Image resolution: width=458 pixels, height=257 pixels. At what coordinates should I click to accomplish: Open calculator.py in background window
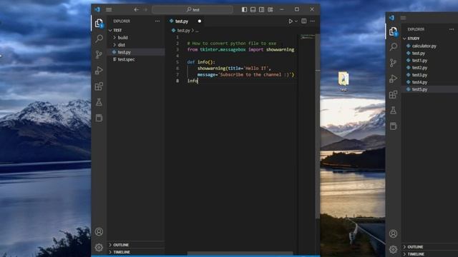tap(424, 46)
